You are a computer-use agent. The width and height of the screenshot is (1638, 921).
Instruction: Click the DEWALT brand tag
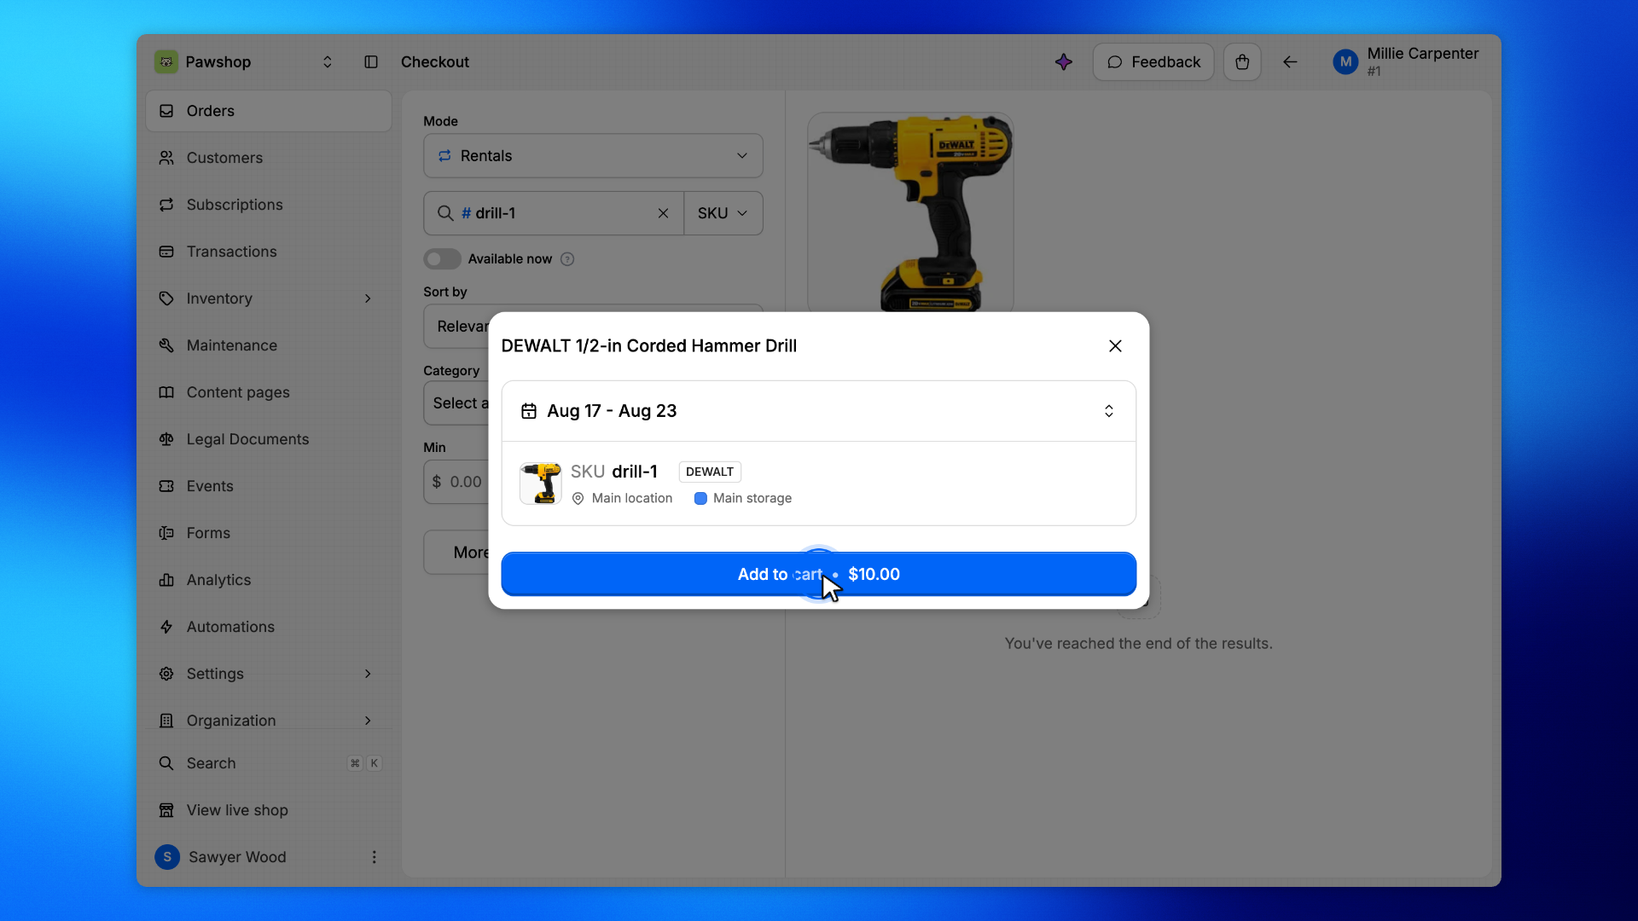click(x=710, y=472)
